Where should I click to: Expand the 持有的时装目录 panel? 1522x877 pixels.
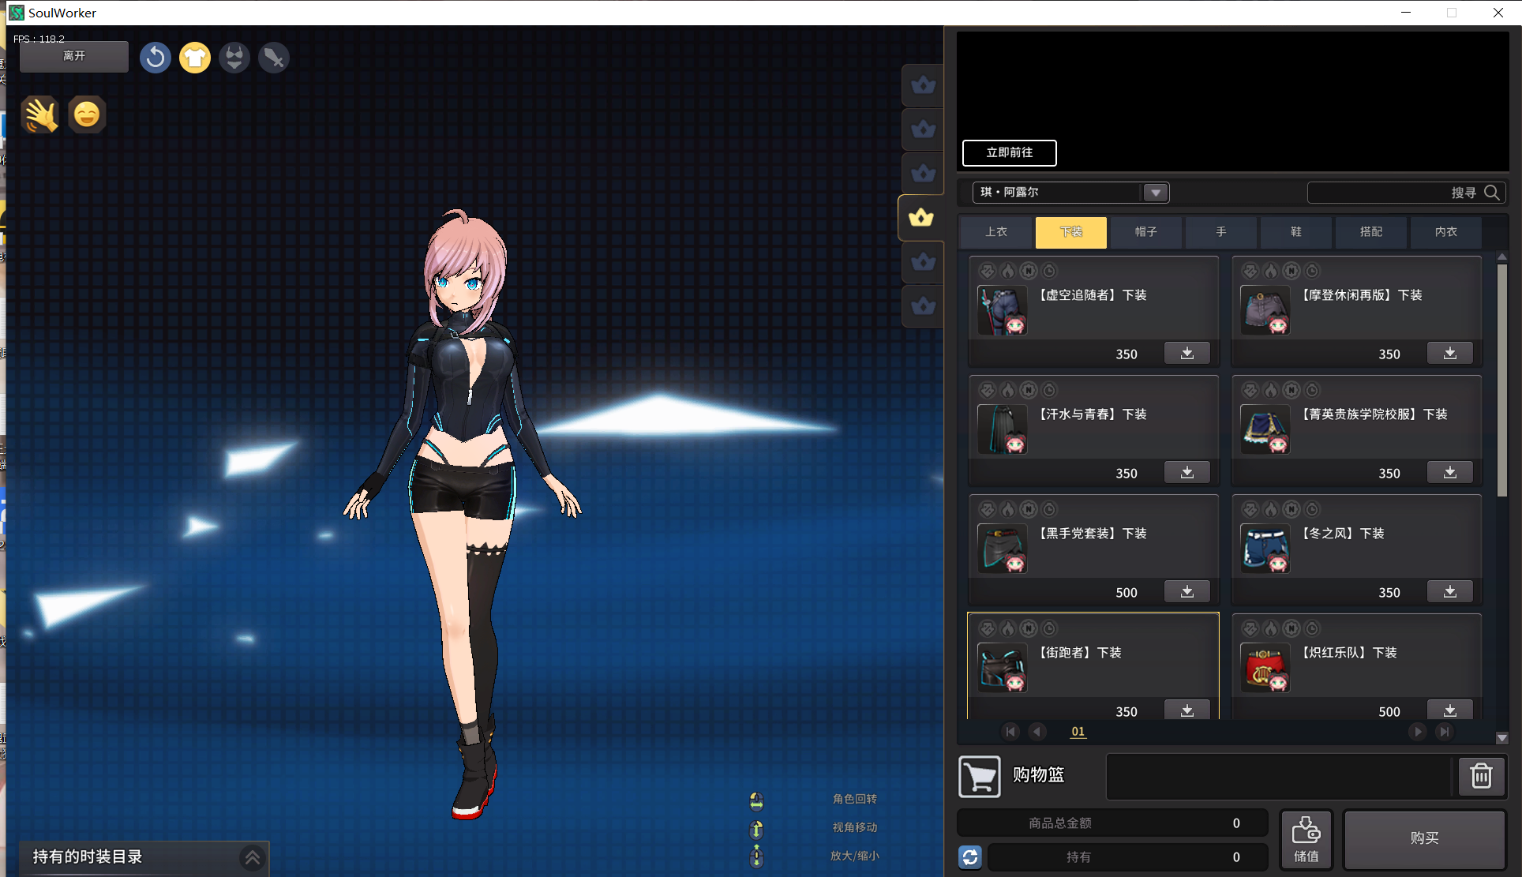[x=253, y=857]
